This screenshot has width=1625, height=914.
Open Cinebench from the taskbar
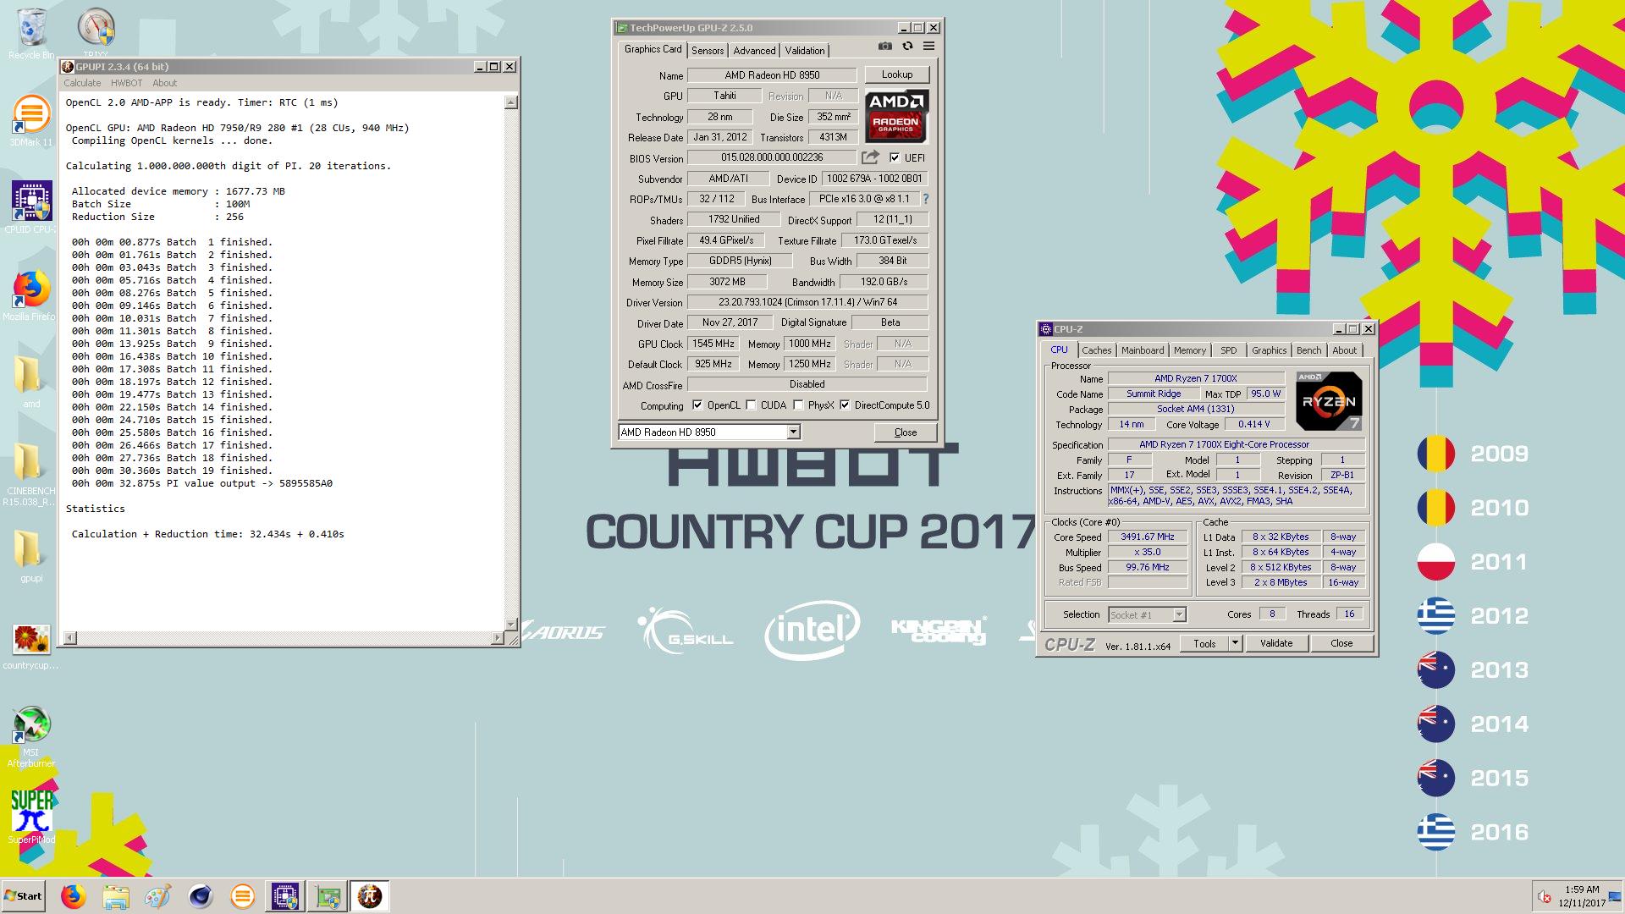tap(201, 896)
